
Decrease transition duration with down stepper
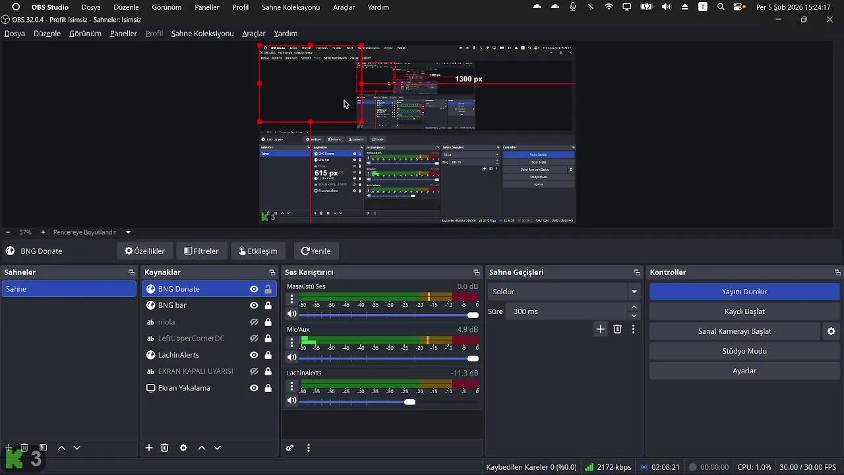[634, 315]
